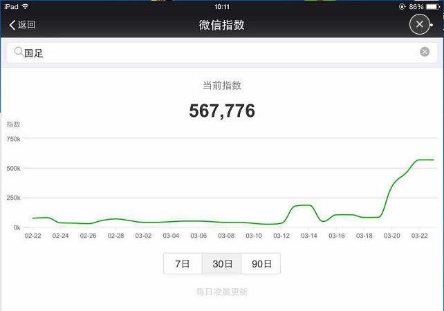Screen dimensions: 444x311
Task: Go back with the 返回 button
Action: click(x=22, y=25)
